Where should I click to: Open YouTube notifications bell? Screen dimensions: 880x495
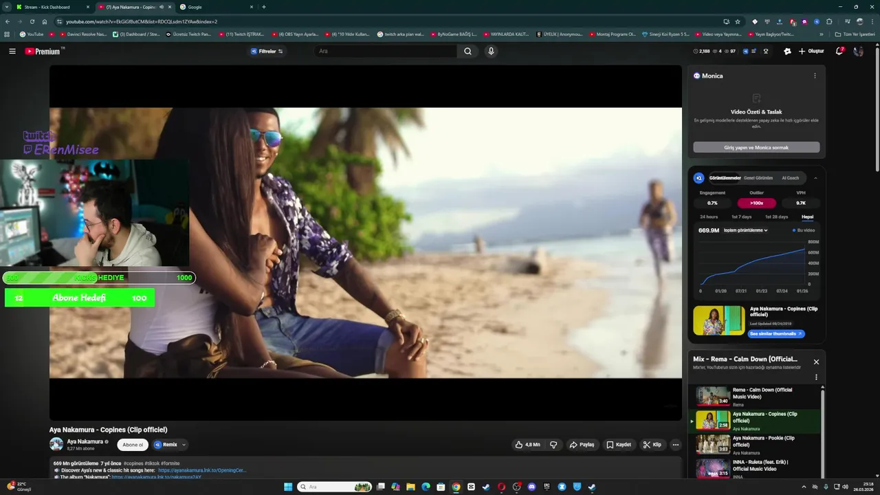pos(839,52)
